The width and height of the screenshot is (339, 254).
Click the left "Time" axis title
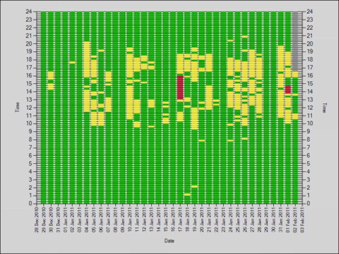(17, 107)
